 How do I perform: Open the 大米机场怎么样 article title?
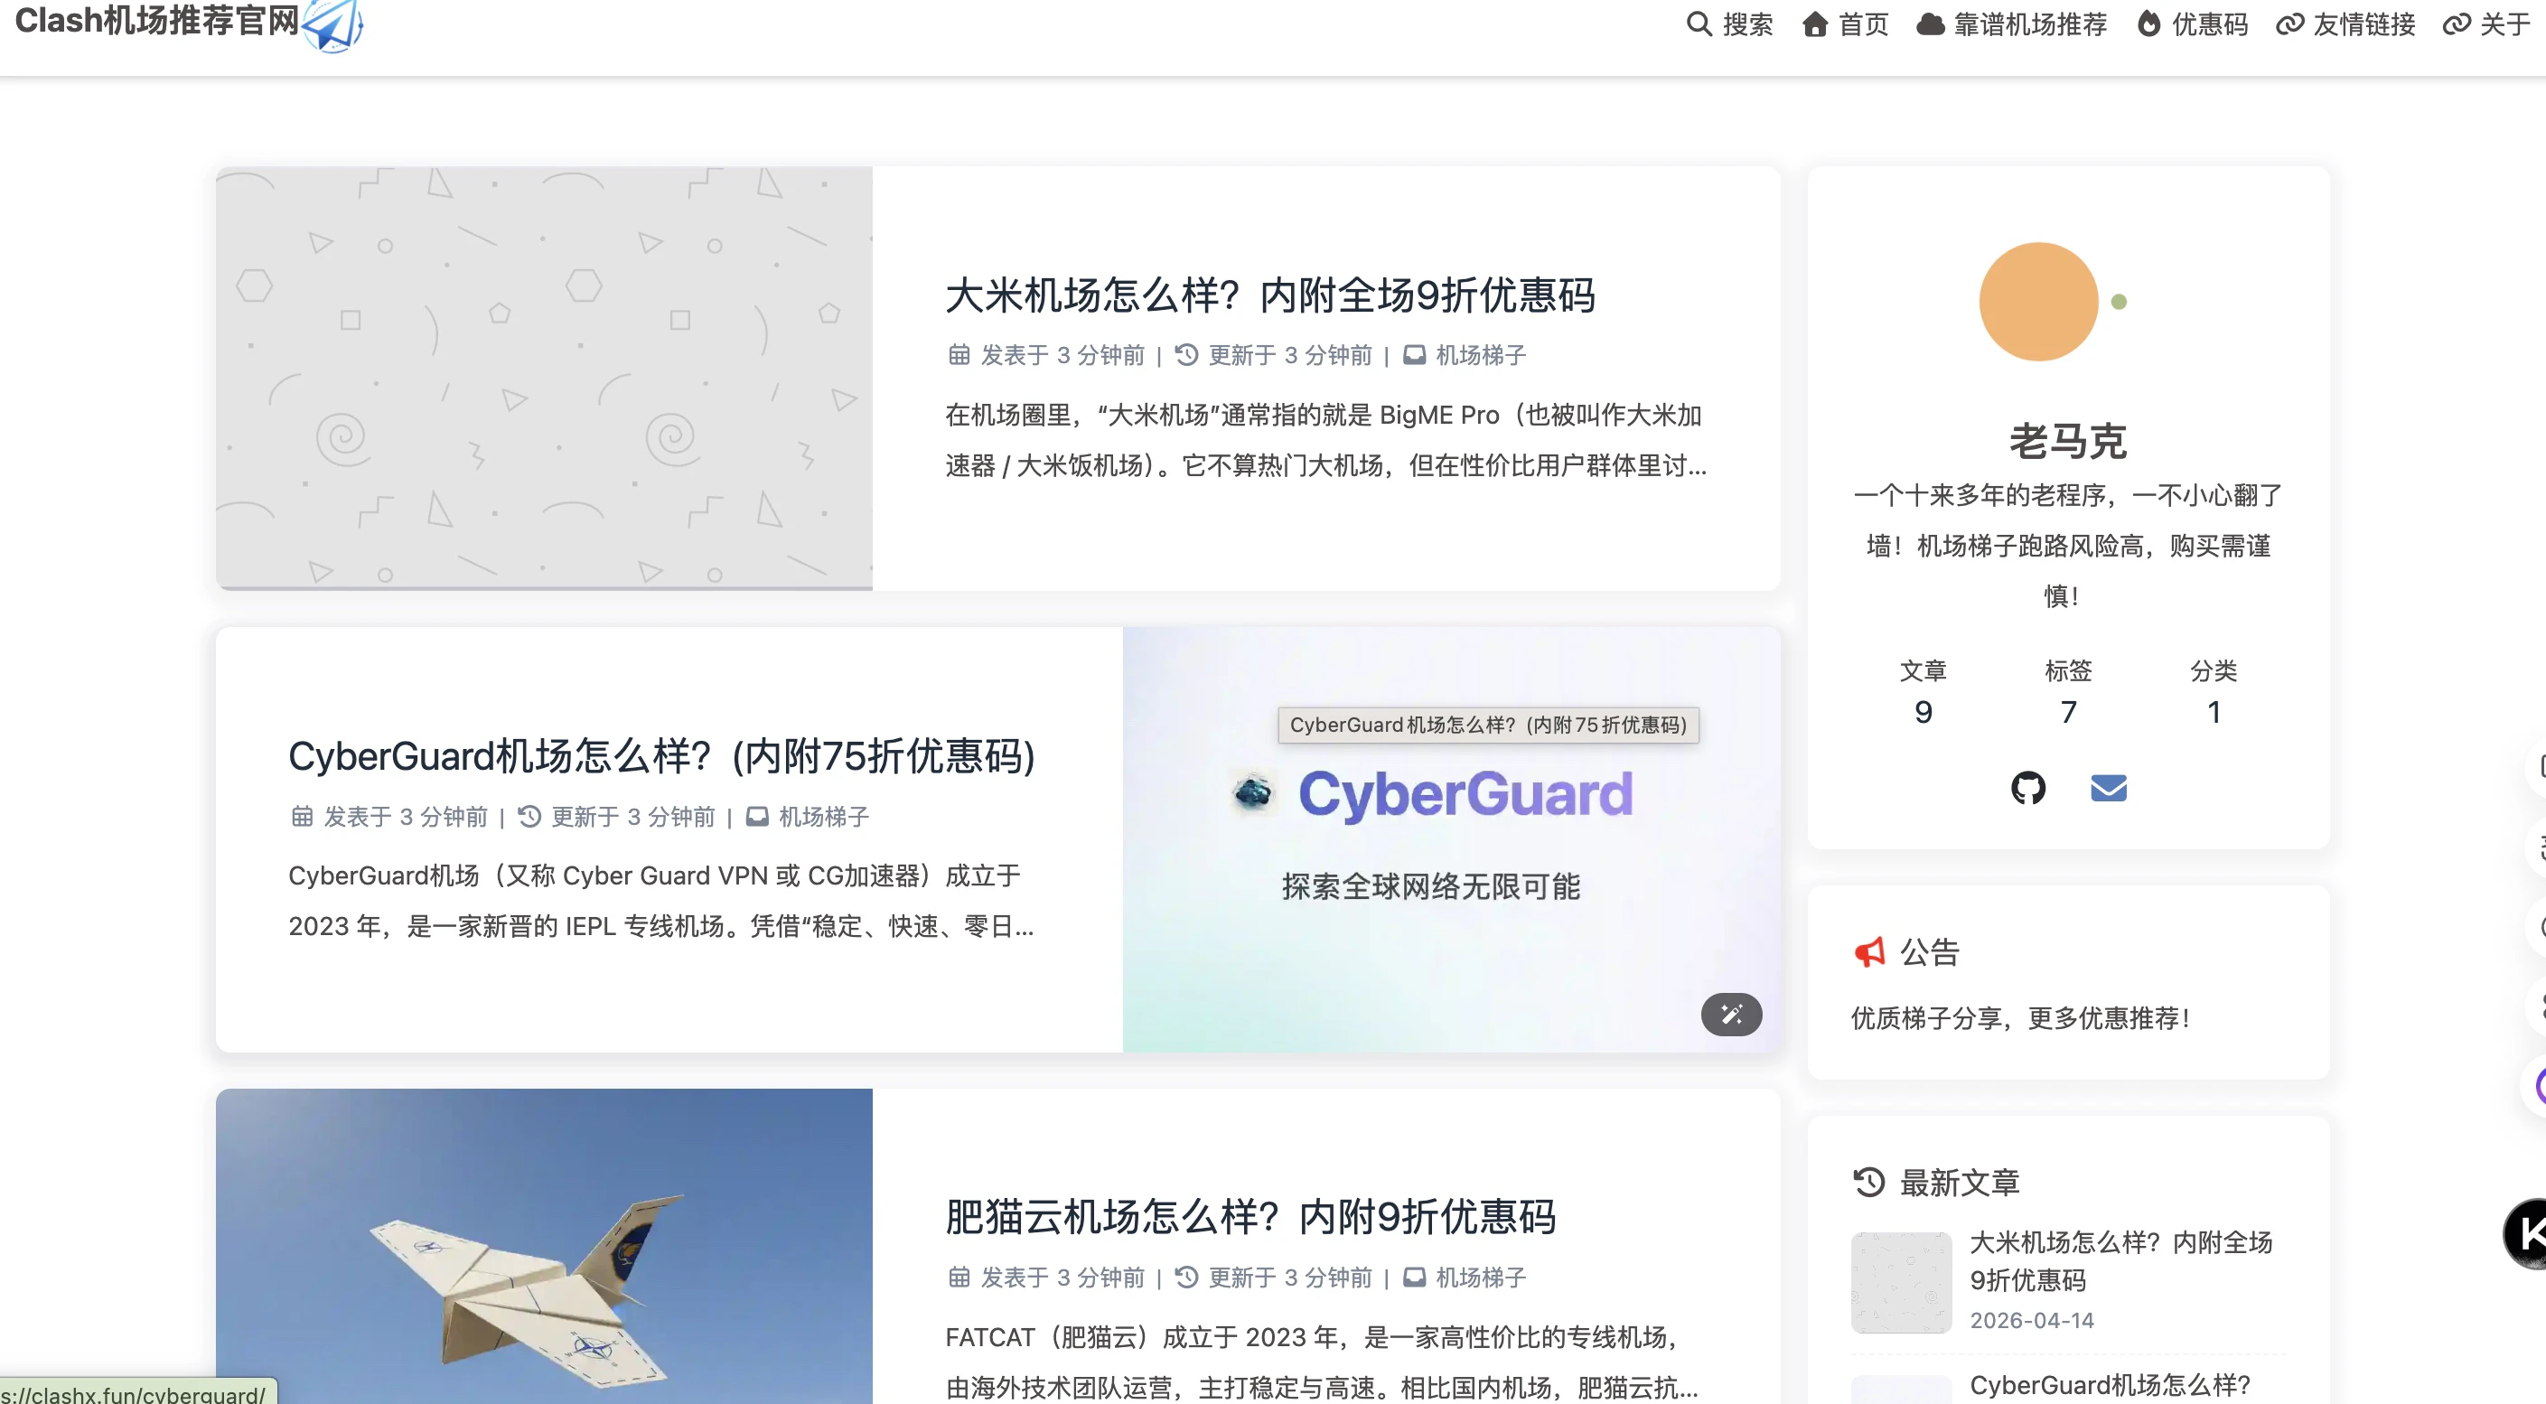(1269, 295)
